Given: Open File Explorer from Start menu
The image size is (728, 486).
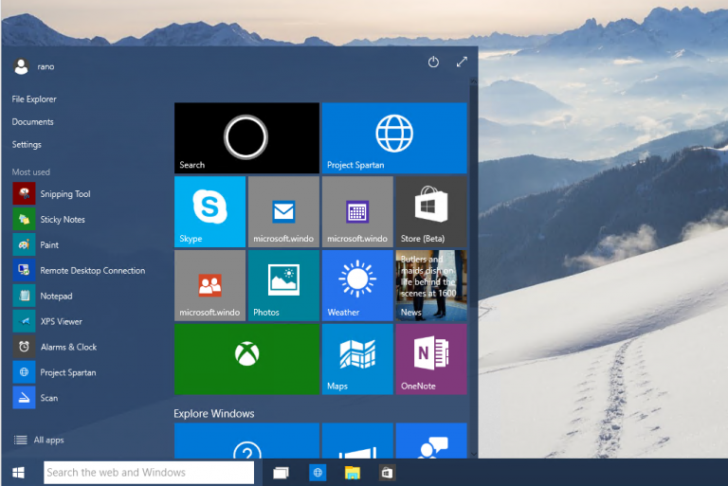Looking at the screenshot, I should [34, 99].
